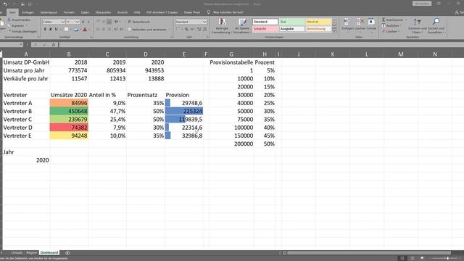
Task: Switch to the Umsatz sheet tab
Action: 17,253
